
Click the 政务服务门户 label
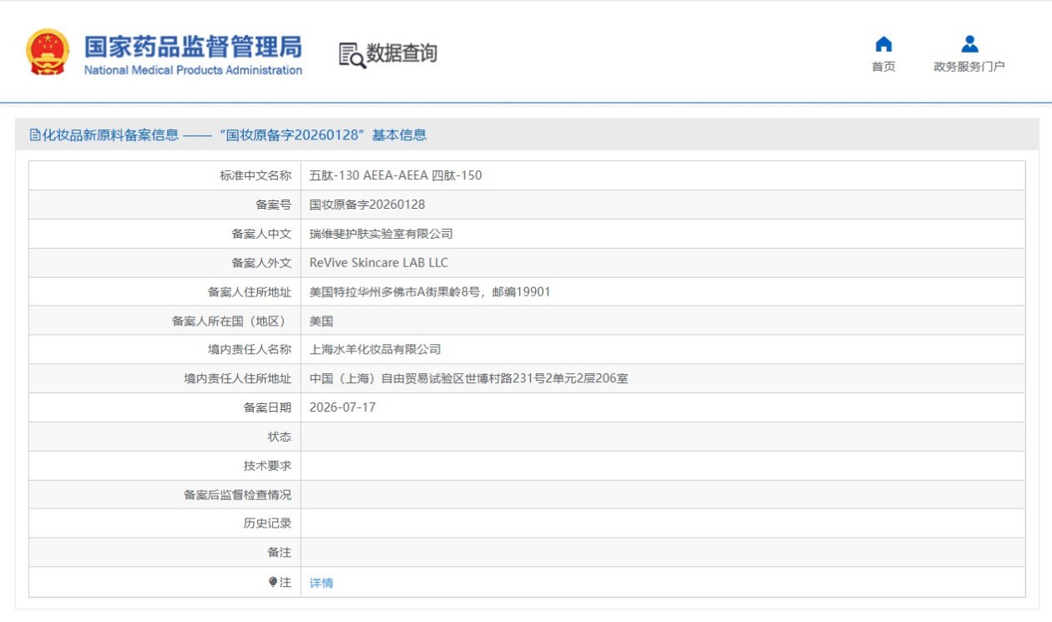[969, 67]
